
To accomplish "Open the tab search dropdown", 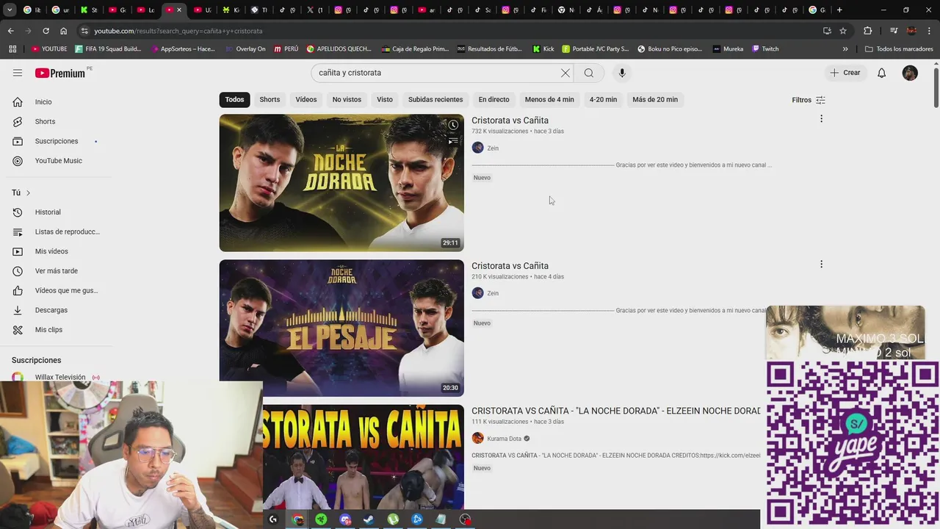I will 10,10.
